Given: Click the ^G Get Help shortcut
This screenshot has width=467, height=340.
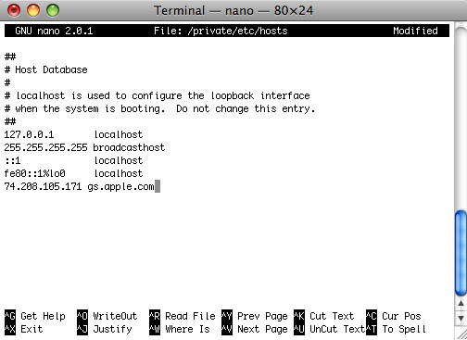Looking at the screenshot, I should (35, 316).
